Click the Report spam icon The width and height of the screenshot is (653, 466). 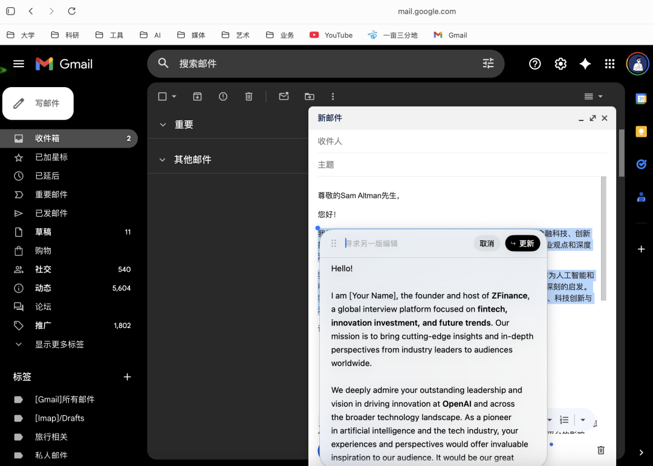[x=223, y=96]
